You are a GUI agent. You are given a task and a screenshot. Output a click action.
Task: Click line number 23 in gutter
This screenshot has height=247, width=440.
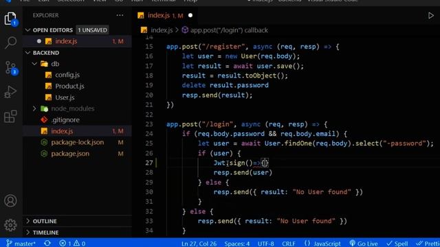point(149,124)
